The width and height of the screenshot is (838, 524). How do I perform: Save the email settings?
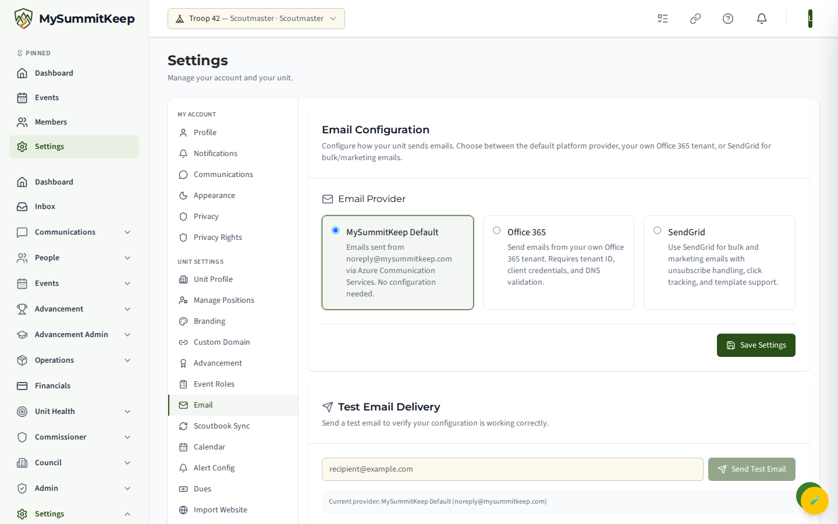click(756, 345)
